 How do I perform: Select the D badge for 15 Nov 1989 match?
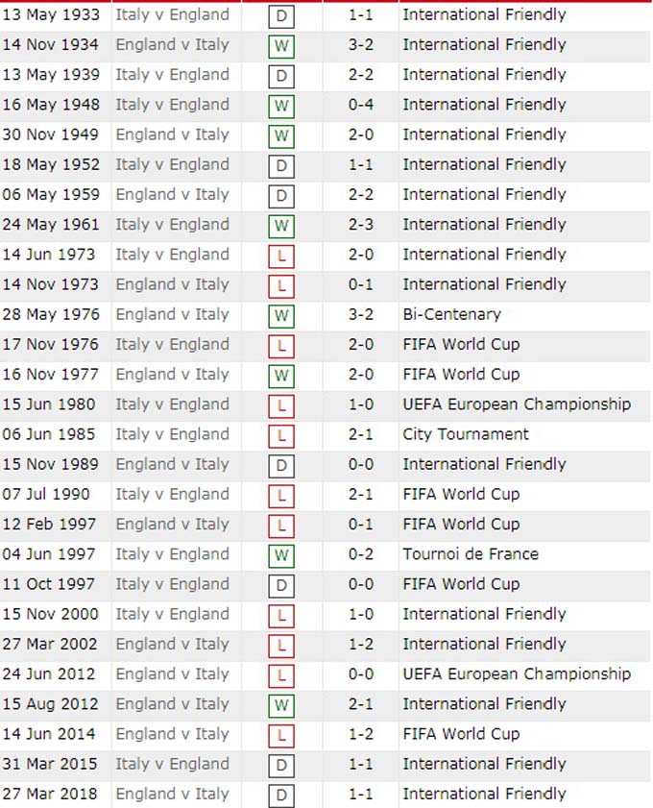click(281, 466)
